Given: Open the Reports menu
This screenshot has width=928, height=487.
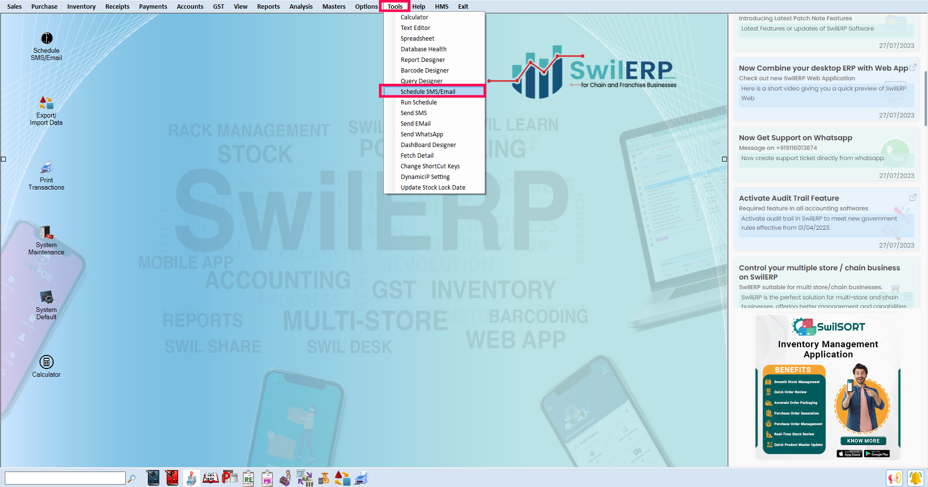Looking at the screenshot, I should [x=268, y=6].
